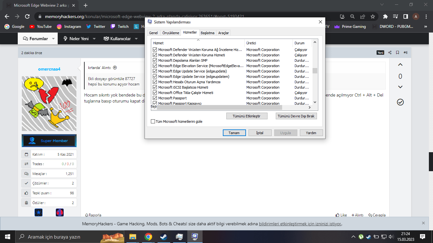The height and width of the screenshot is (243, 433).
Task: Click the post share icon
Action: pos(390,53)
